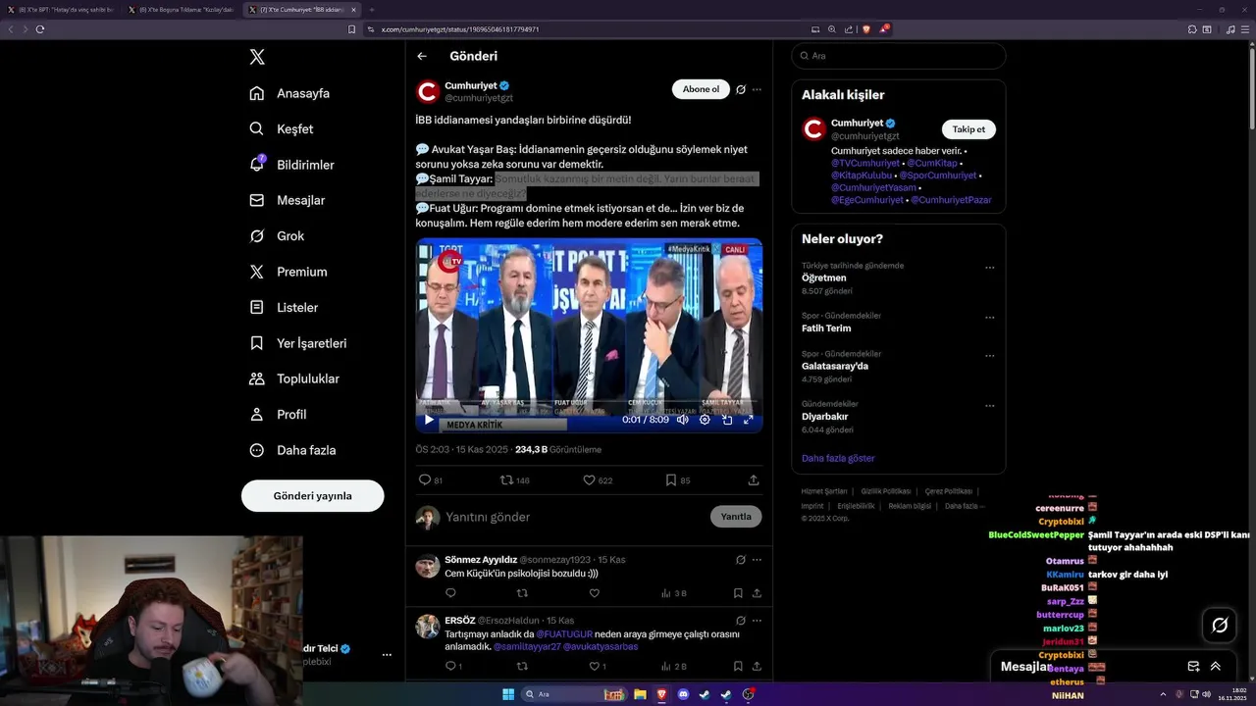Open Listeler in the sidebar
This screenshot has width=1256, height=706.
coord(284,307)
